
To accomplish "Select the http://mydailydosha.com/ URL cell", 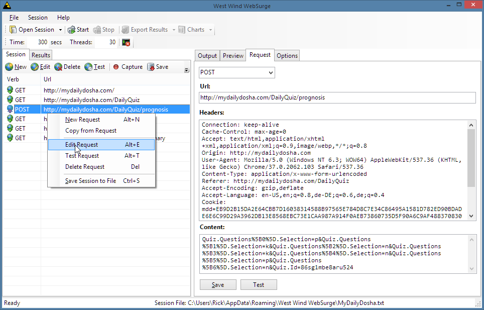I will (79, 90).
